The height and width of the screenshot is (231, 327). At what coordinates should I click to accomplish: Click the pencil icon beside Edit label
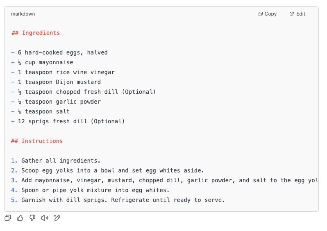coord(292,14)
